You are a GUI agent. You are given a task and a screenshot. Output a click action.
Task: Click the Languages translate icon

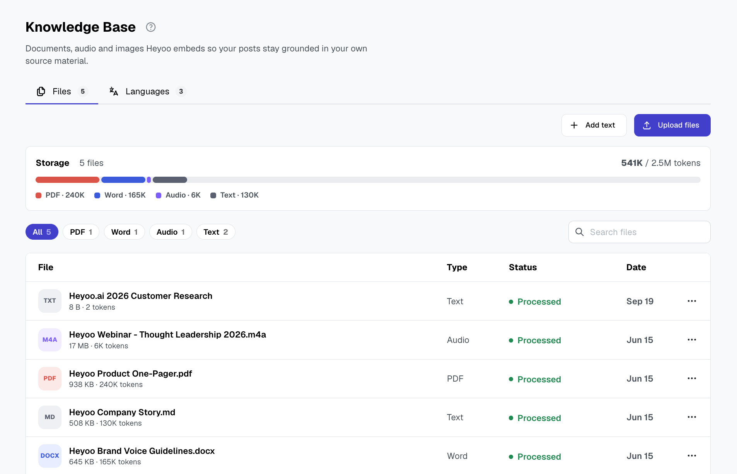pyautogui.click(x=114, y=91)
